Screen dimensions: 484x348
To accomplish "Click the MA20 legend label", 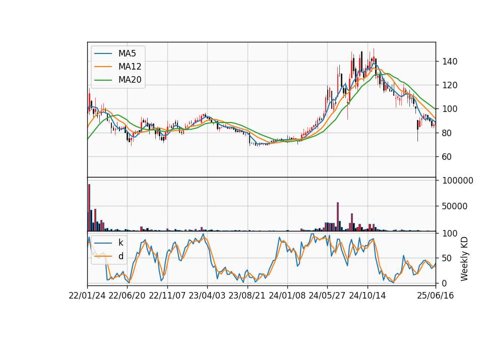I will (130, 80).
